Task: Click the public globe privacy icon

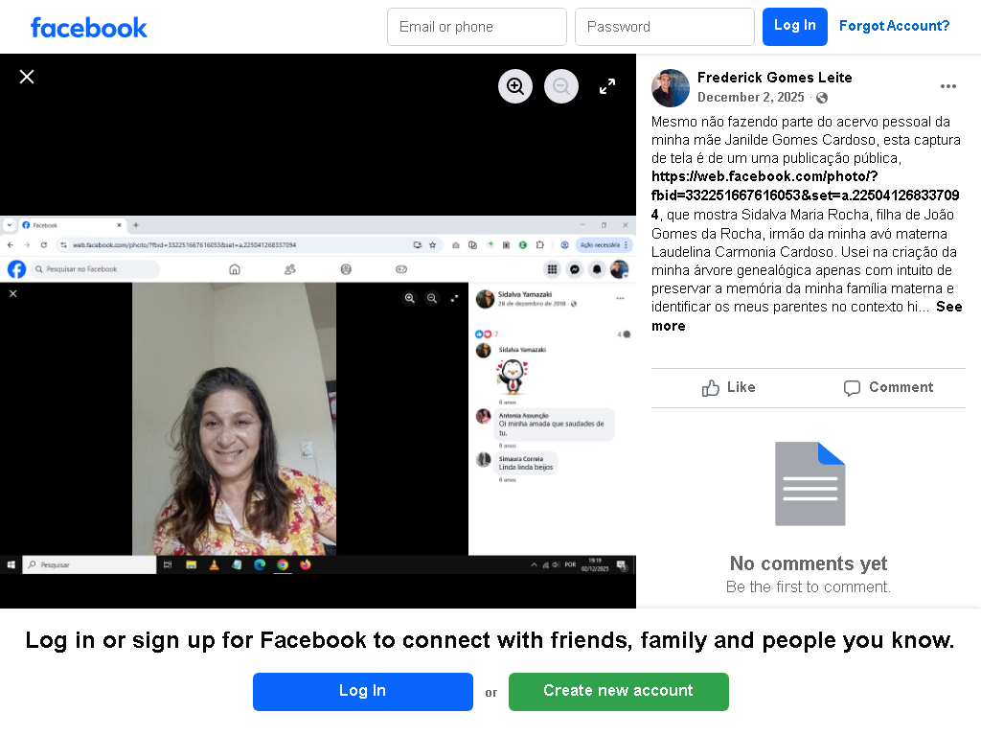Action: tap(822, 98)
